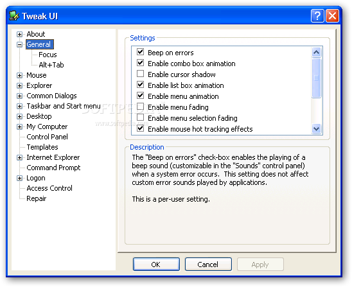Expand the Mouse tree node

(x=19, y=75)
